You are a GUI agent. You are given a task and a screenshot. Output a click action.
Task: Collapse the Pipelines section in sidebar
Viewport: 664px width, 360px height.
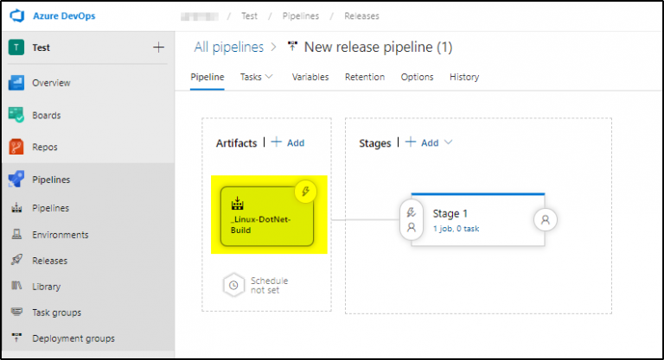[50, 180]
